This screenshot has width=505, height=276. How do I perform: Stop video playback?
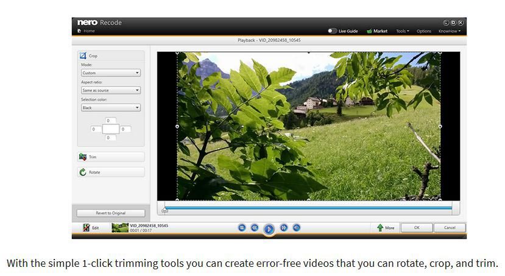(242, 228)
